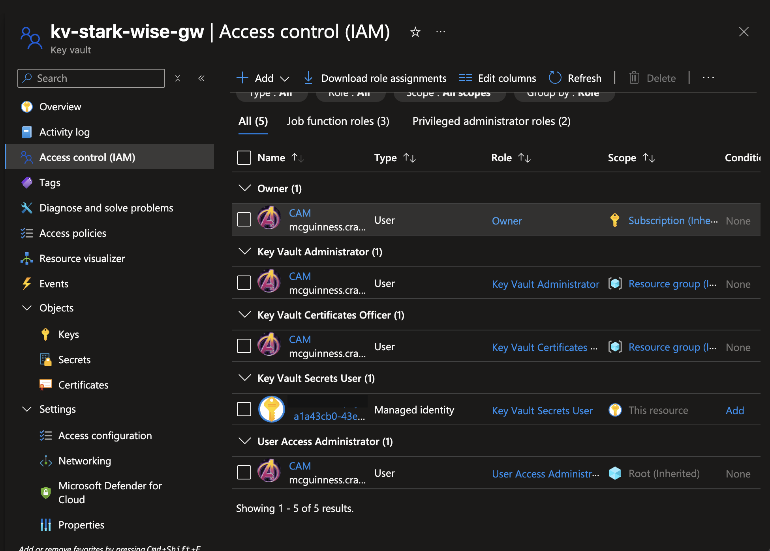Click Add condition for managed identity
The width and height of the screenshot is (770, 551).
[735, 411]
